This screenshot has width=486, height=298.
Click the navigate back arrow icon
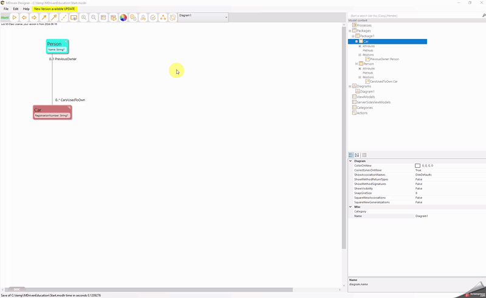24,18
